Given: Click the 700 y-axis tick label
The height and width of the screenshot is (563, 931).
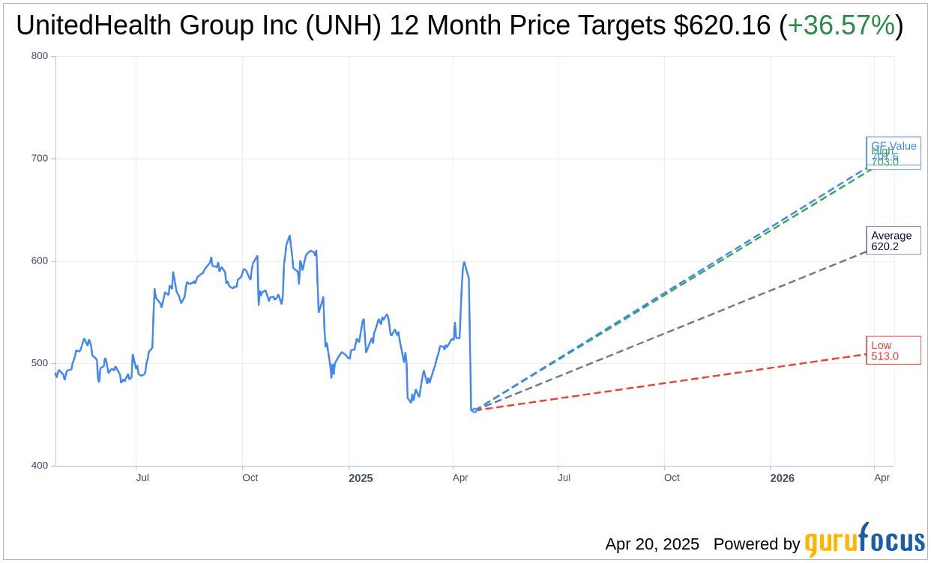Looking at the screenshot, I should 39,159.
